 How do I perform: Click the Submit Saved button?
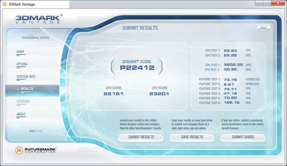(243, 137)
